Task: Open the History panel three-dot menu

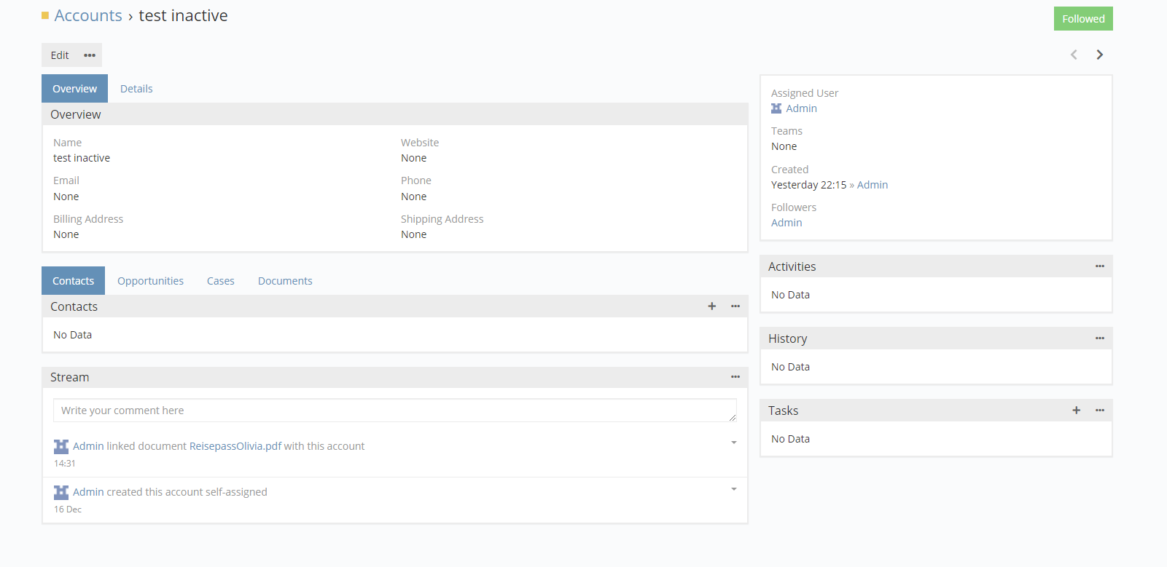Action: 1099,338
